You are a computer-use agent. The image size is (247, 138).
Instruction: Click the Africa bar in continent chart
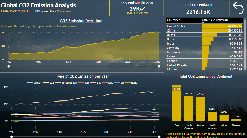pyautogui.click(x=224, y=117)
